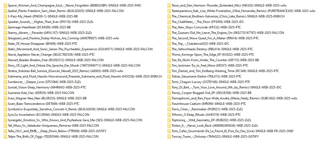Image resolution: width=321 pixels, height=142 pixels.
Task: Click The_YellowHeads-Destiny folder name
Action: pyautogui.click(x=212, y=49)
